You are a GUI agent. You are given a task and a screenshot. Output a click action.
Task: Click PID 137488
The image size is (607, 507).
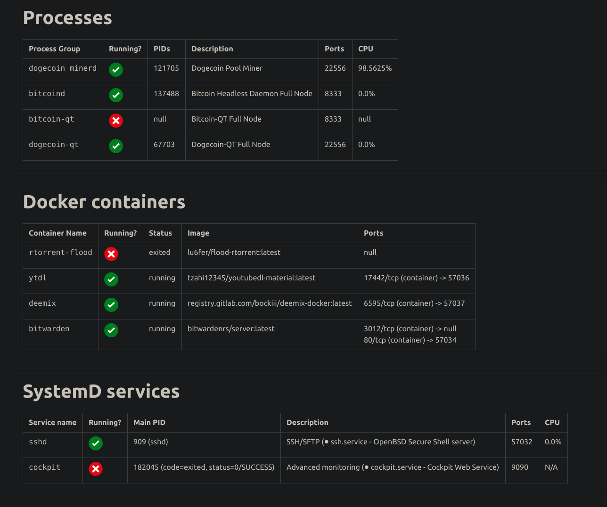click(x=166, y=94)
